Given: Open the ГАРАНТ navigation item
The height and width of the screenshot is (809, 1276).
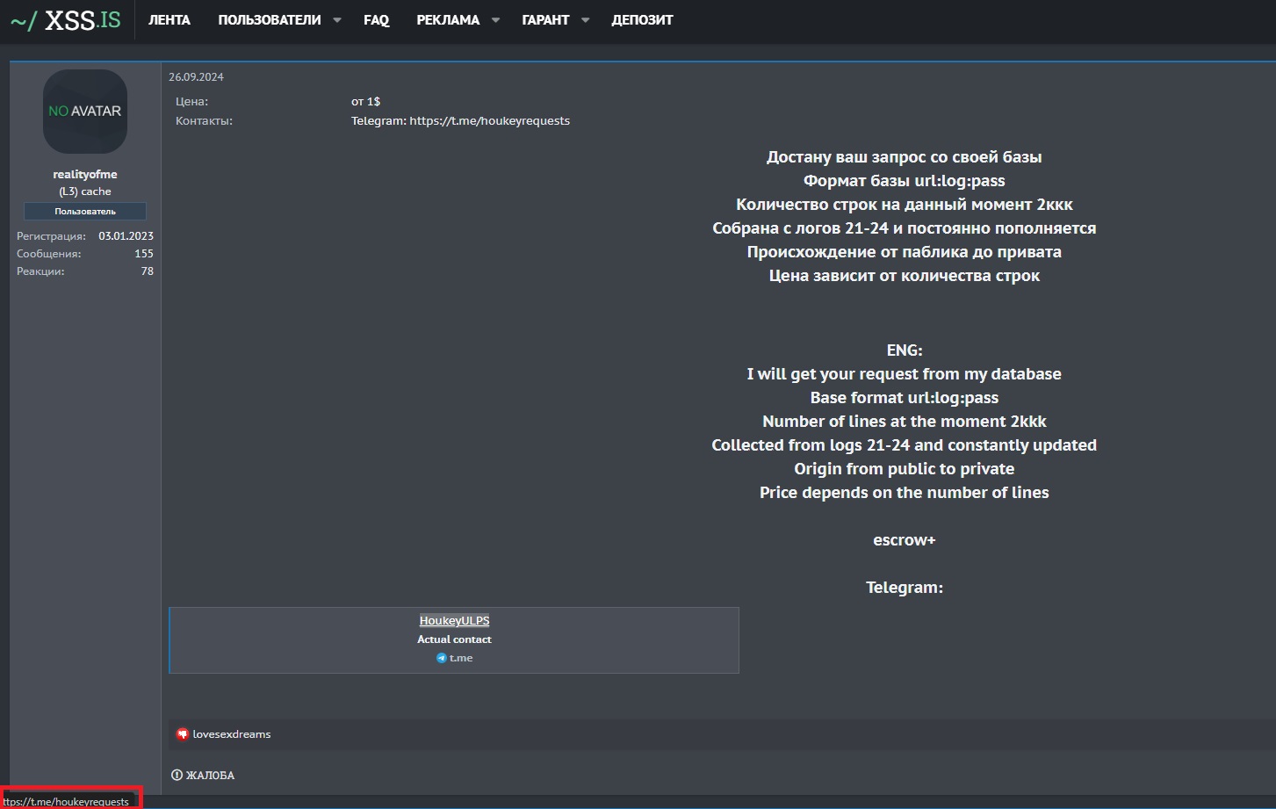Looking at the screenshot, I should (x=545, y=20).
